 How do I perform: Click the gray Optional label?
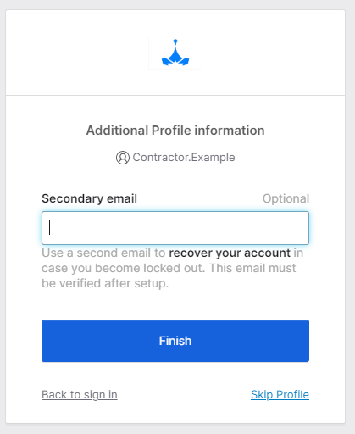286,198
